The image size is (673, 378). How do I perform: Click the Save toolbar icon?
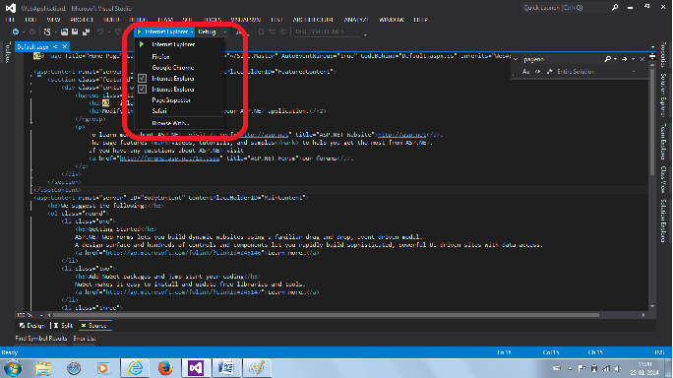click(75, 31)
